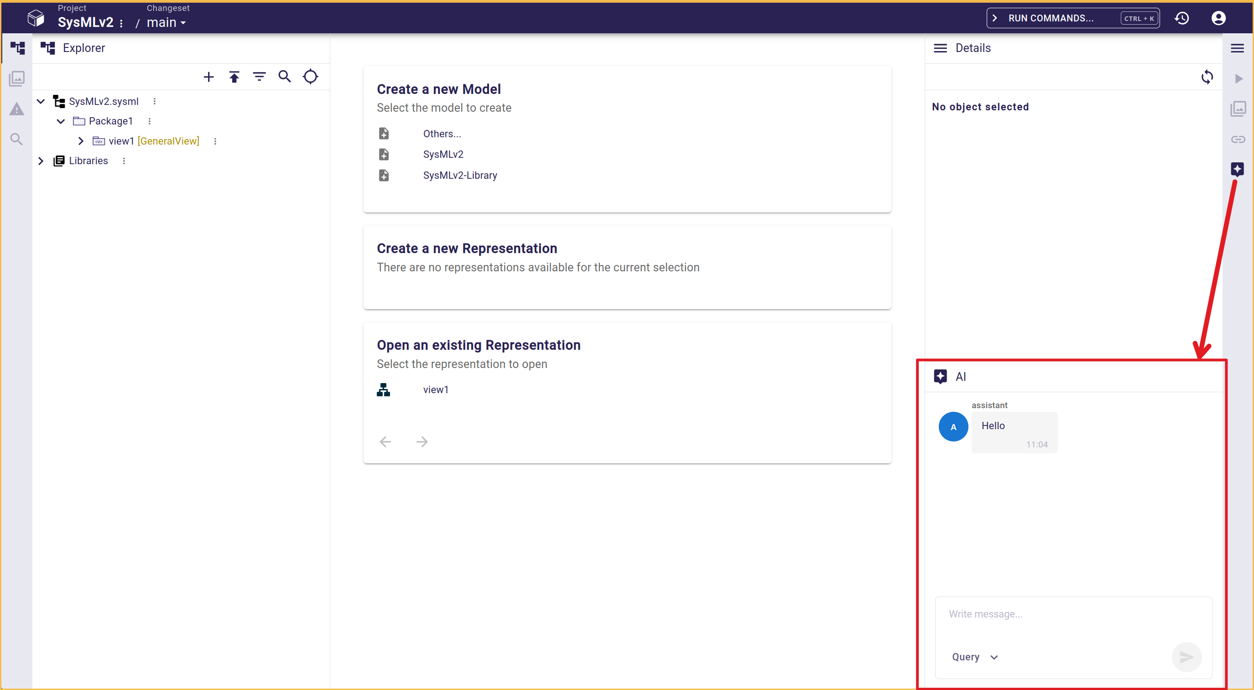
Task: Open the Representations view in right sidebar
Action: tap(1238, 109)
